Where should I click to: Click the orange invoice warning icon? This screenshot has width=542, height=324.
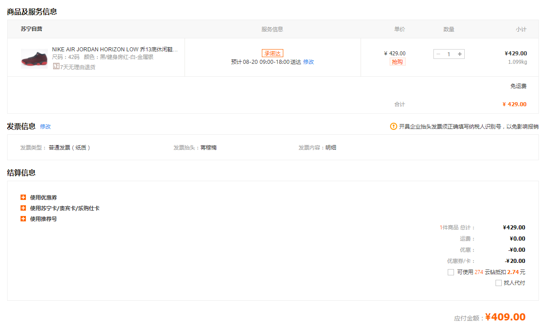393,126
